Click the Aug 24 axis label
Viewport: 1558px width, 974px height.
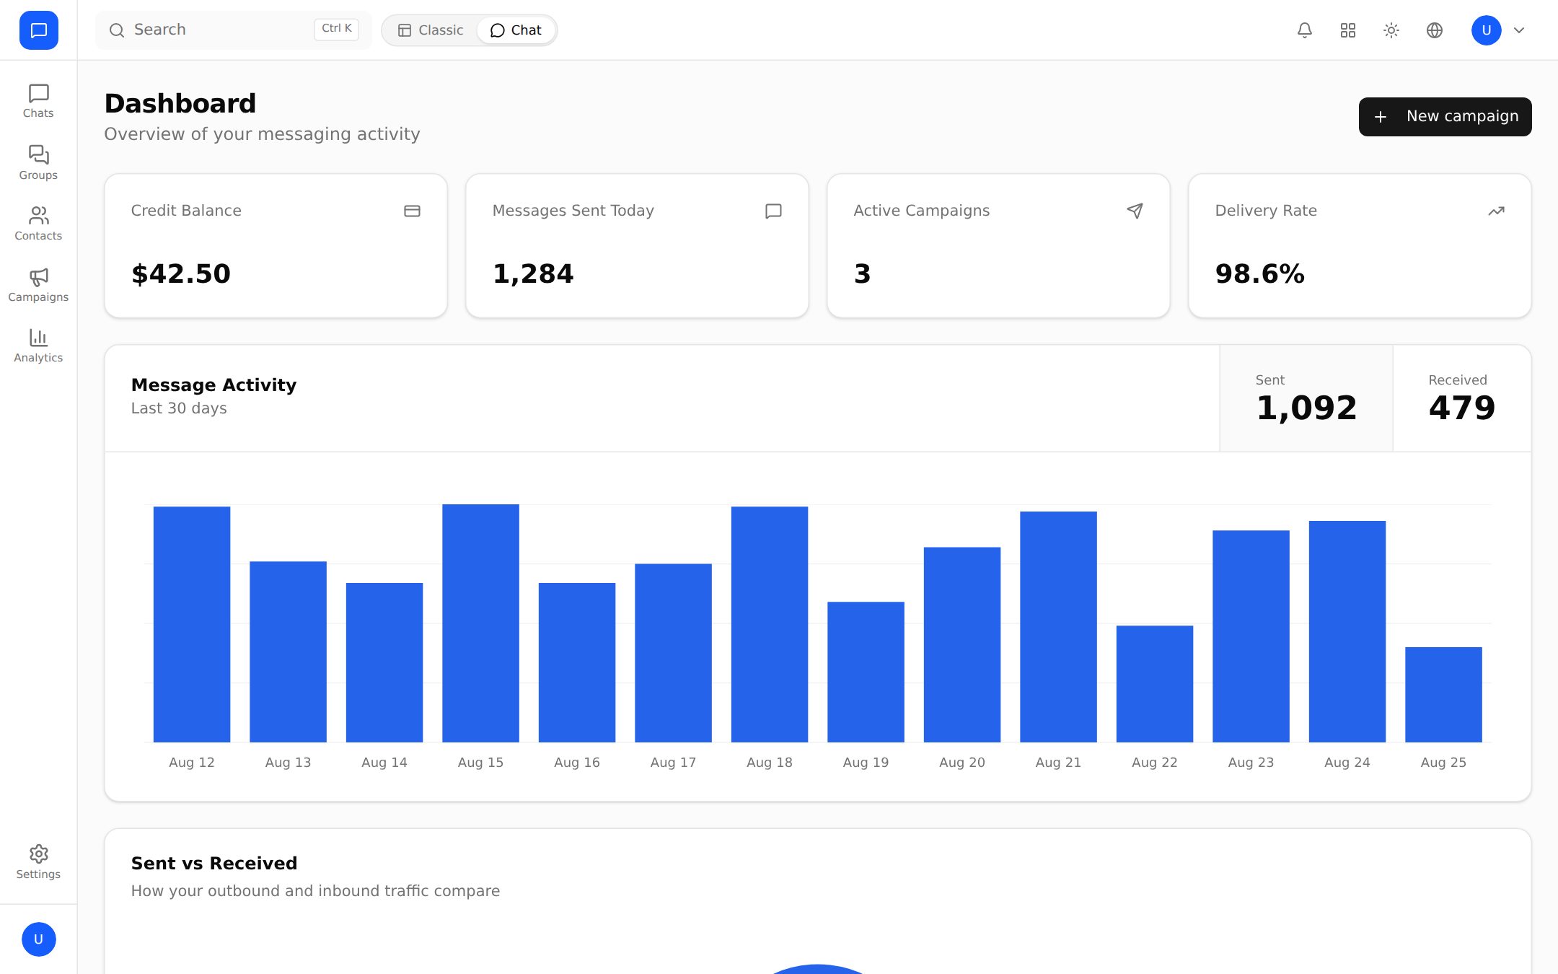pos(1347,763)
